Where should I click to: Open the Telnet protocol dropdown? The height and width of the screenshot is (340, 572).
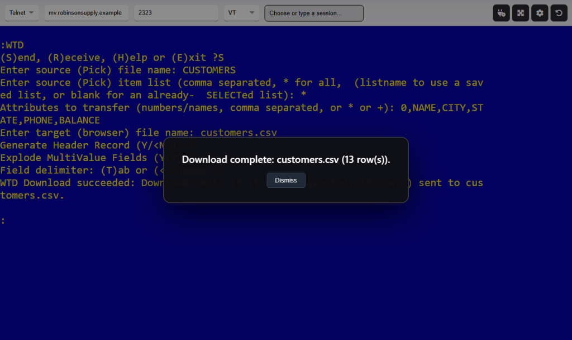tap(22, 13)
